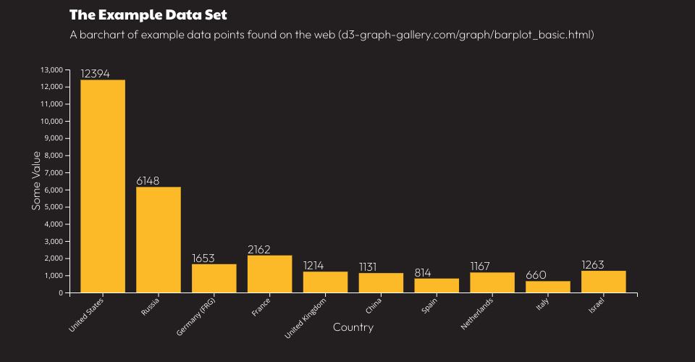
Task: Click the Italy bar
Action: point(548,287)
